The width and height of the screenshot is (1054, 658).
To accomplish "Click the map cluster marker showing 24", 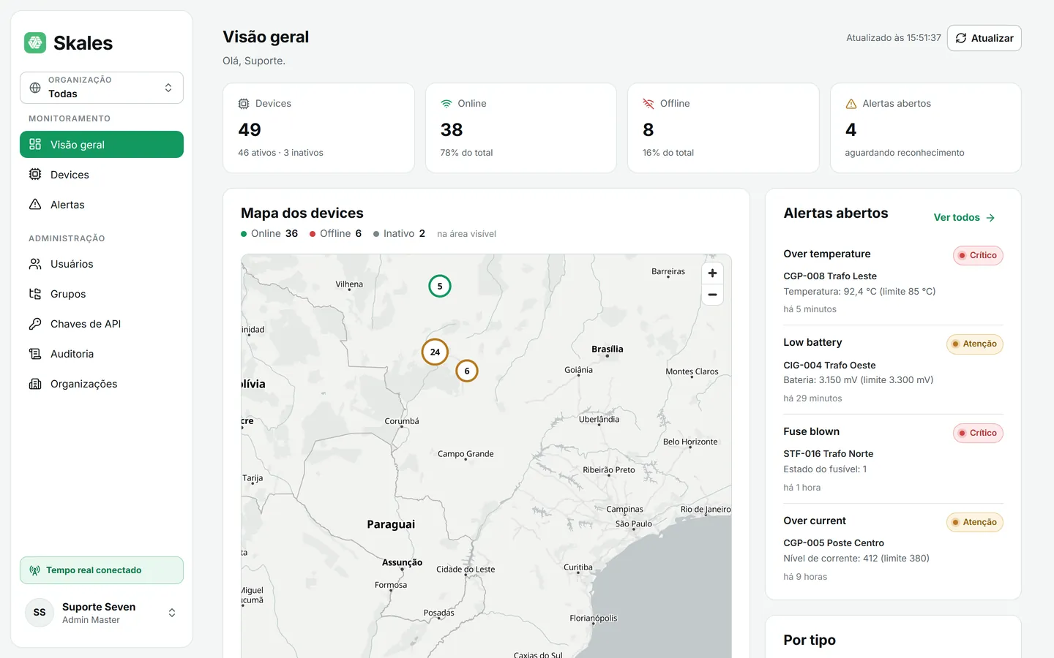I will coord(435,352).
